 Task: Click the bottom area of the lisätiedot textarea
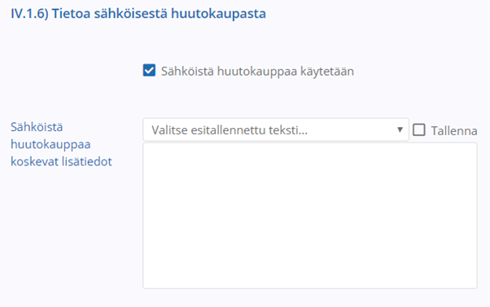coord(310,275)
